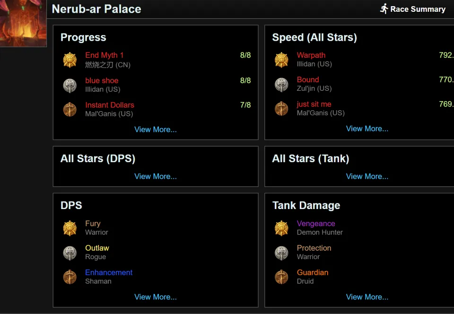Click silver medal icon beside Outlaw Rogue

tap(70, 253)
